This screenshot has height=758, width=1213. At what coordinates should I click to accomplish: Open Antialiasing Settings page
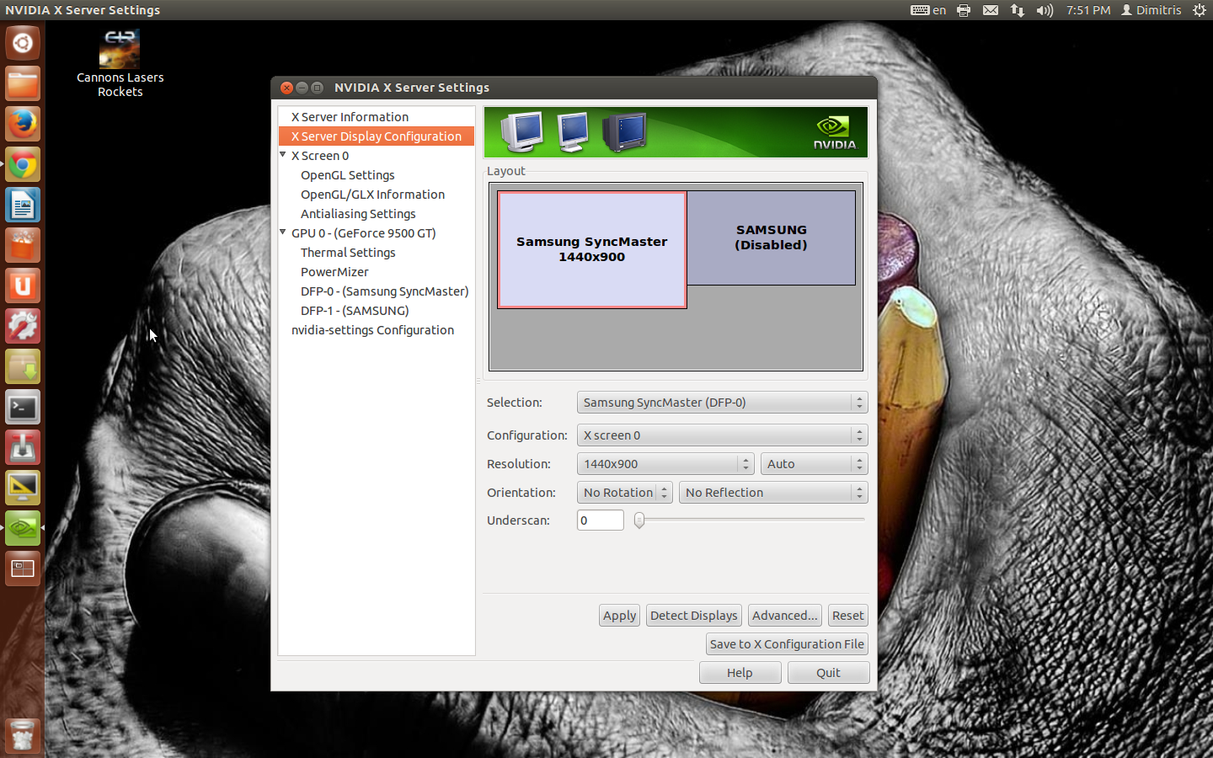358,214
